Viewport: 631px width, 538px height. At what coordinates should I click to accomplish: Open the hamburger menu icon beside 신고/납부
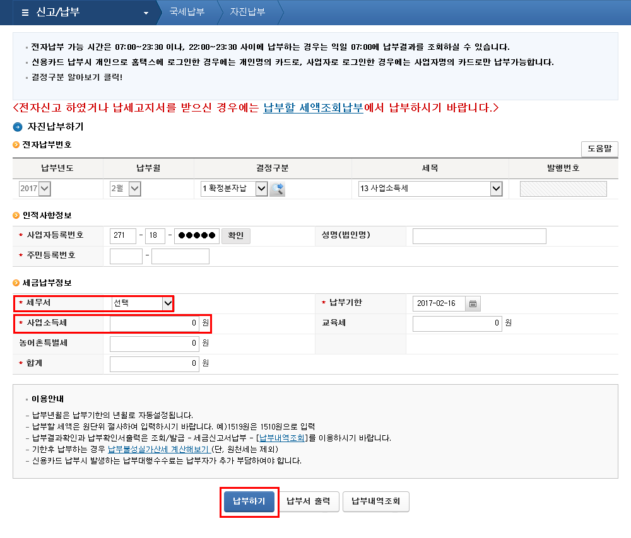(25, 13)
